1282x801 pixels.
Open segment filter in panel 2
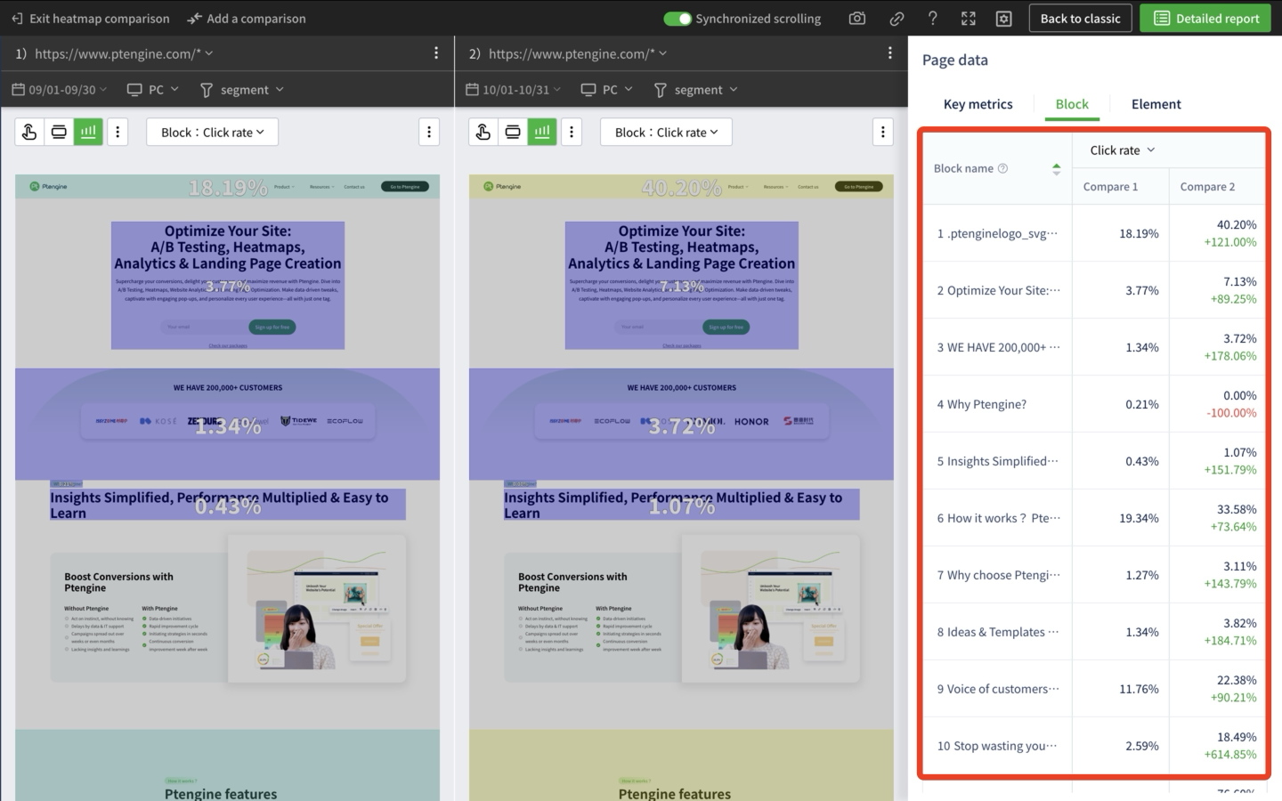click(696, 90)
